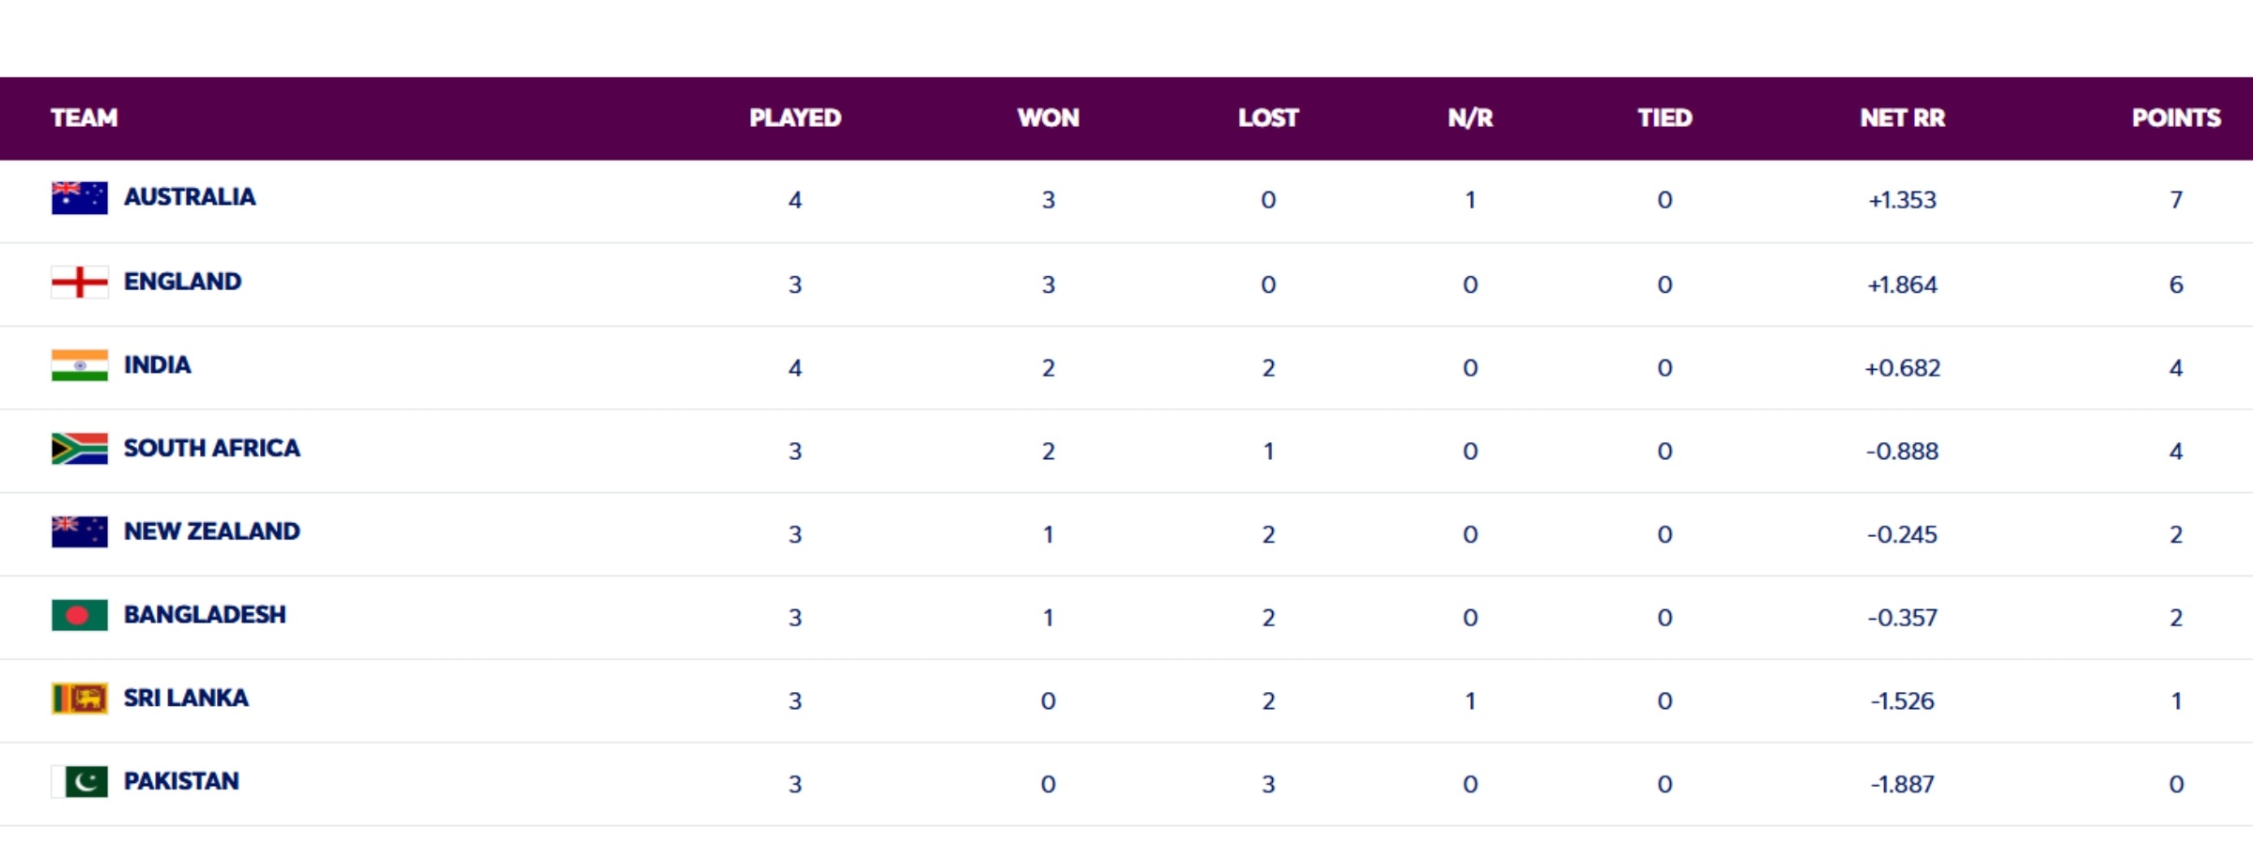Click the Sri Lanka flag icon
This screenshot has height=845, width=2253.
pos(80,699)
